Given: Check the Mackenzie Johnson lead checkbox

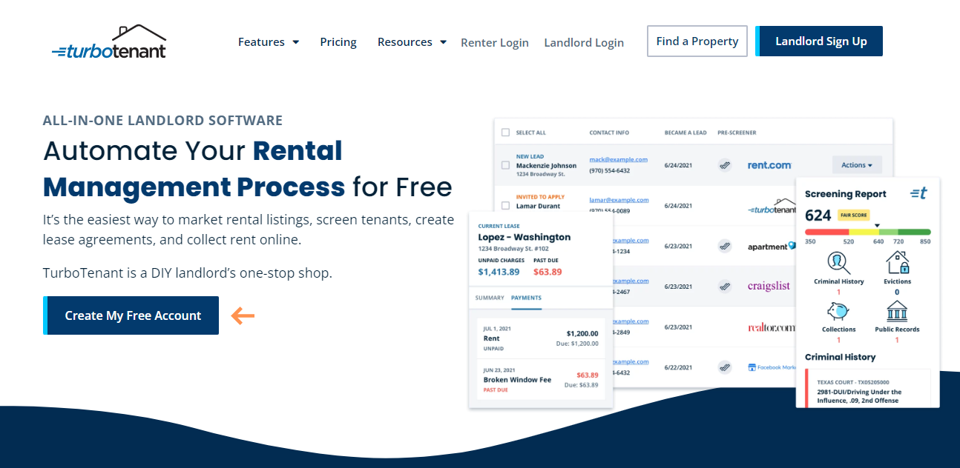Looking at the screenshot, I should [505, 165].
